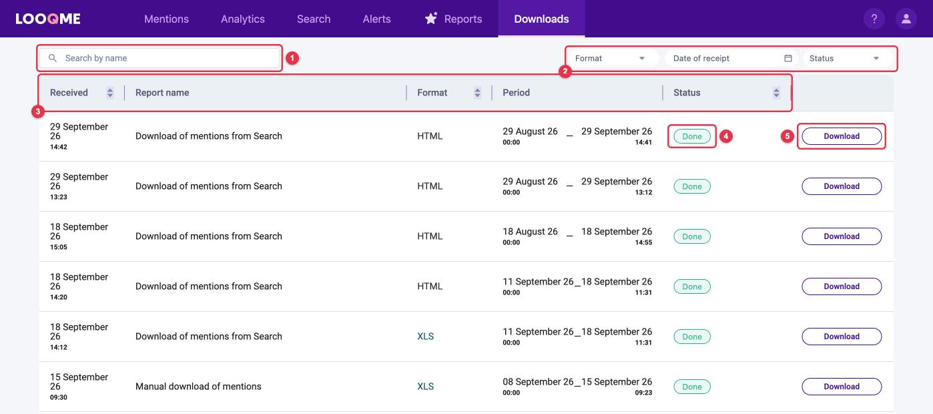Sort by Received column arrows
Viewport: 933px width, 414px height.
pos(110,93)
